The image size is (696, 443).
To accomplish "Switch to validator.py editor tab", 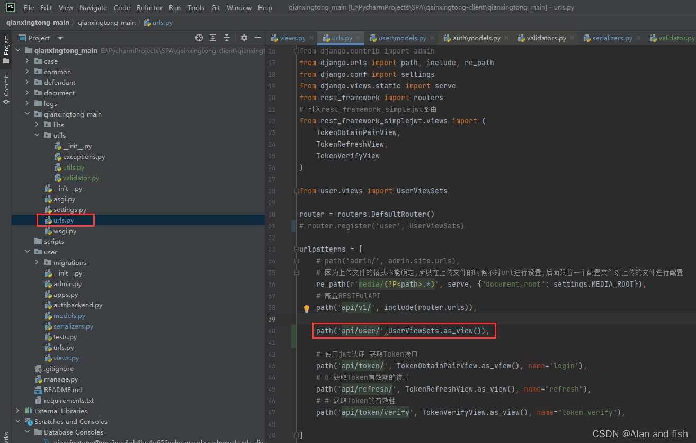I will [x=672, y=38].
